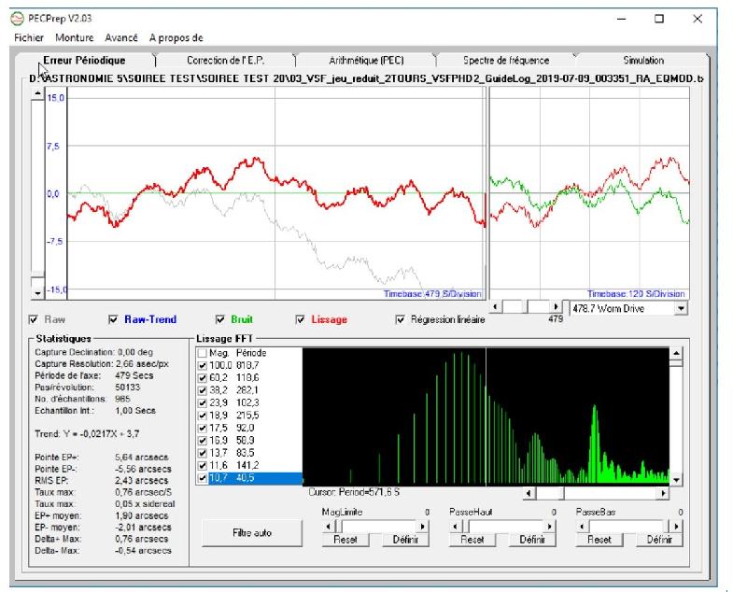
Task: Uncheck the 100,0 magnitude row checkbox
Action: [x=203, y=365]
